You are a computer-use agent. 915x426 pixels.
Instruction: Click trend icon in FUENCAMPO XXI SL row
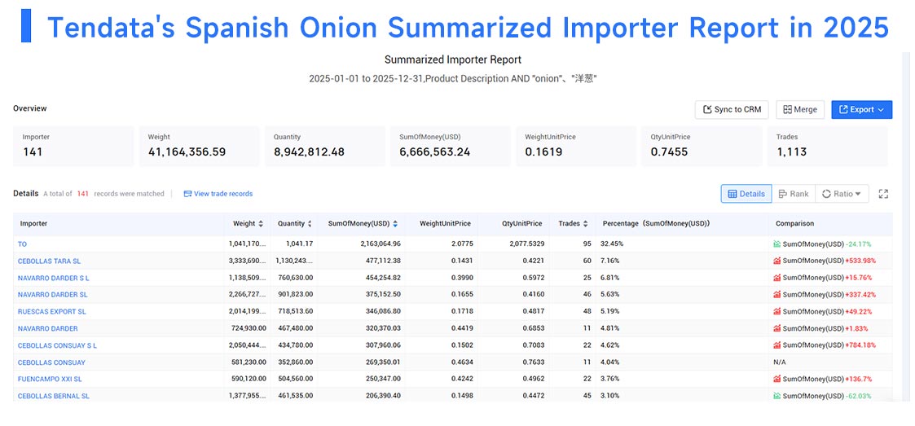[776, 380]
